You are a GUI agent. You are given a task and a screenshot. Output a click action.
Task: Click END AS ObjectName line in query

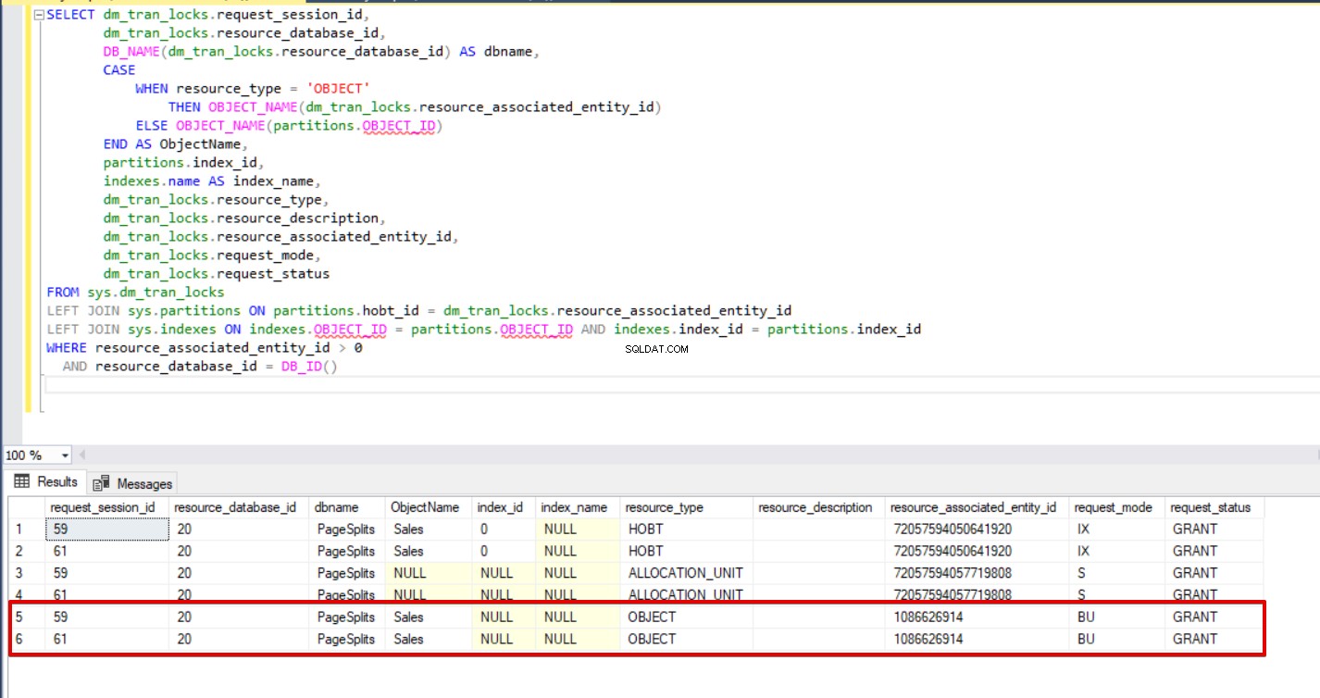pos(175,144)
